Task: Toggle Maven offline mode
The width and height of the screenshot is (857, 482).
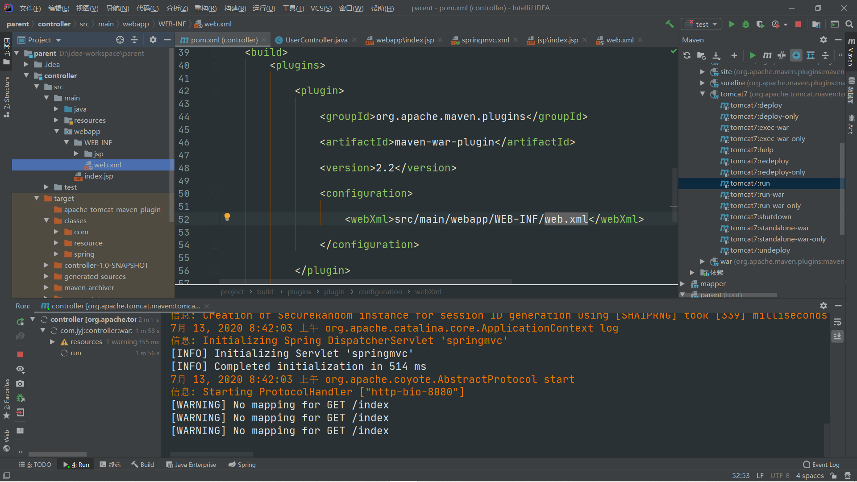Action: click(x=782, y=55)
